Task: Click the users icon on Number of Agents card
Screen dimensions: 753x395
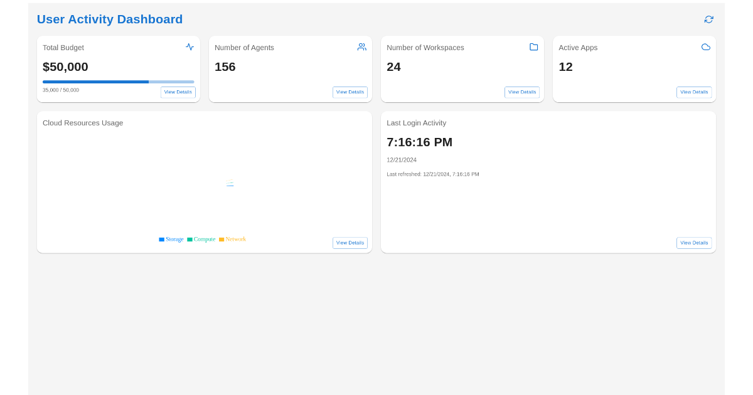Action: pos(362,46)
